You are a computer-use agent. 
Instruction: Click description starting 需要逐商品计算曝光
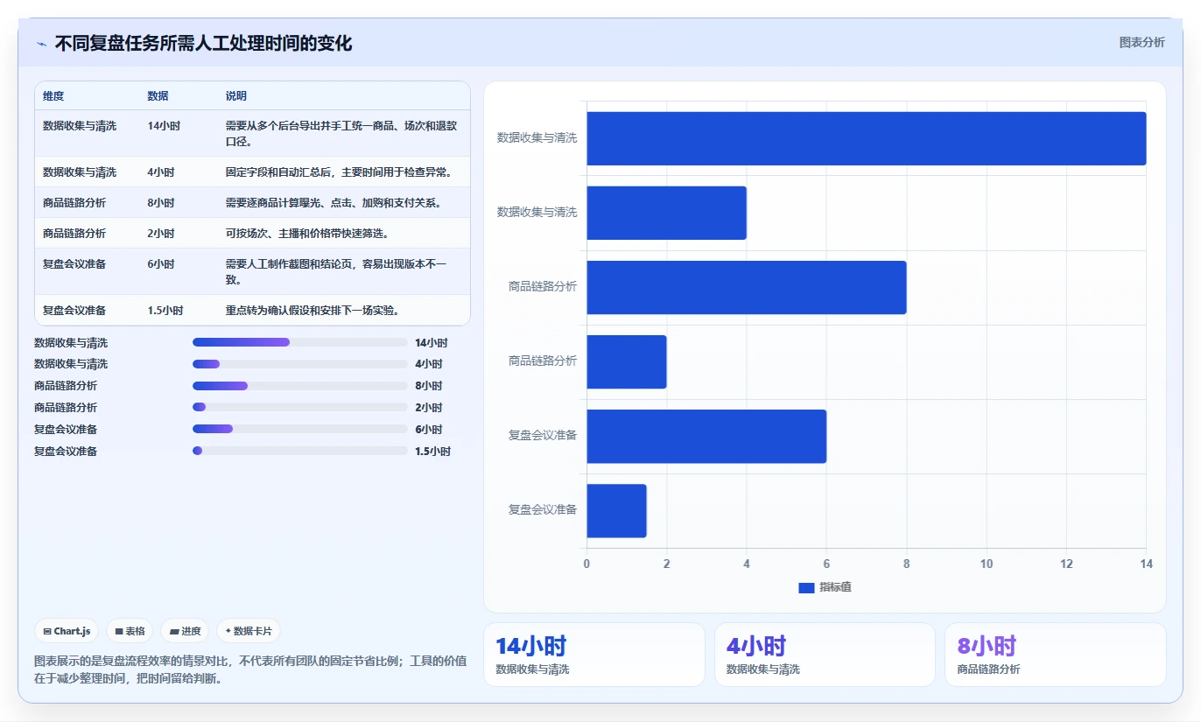[334, 203]
